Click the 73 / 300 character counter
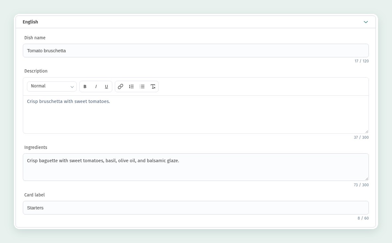The height and width of the screenshot is (243, 392). click(x=361, y=185)
